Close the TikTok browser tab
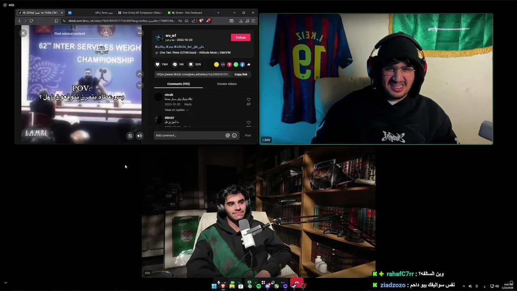Screen dimensions: 517x291 [x=62, y=13]
